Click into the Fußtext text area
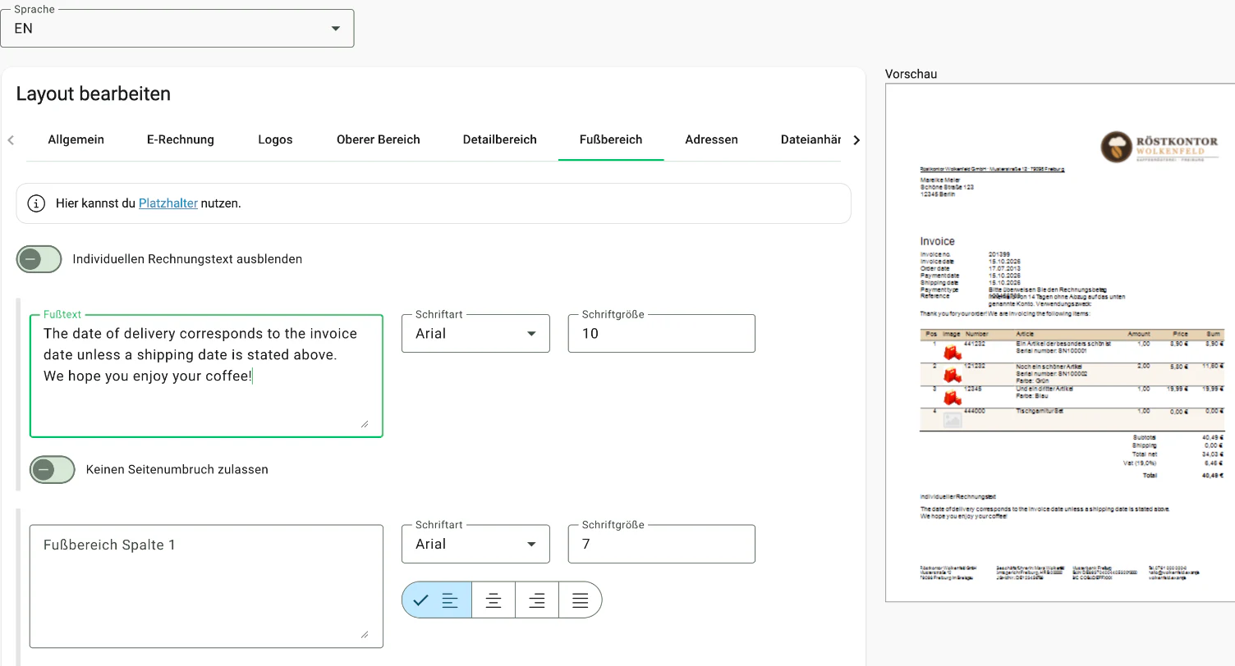 coord(206,376)
